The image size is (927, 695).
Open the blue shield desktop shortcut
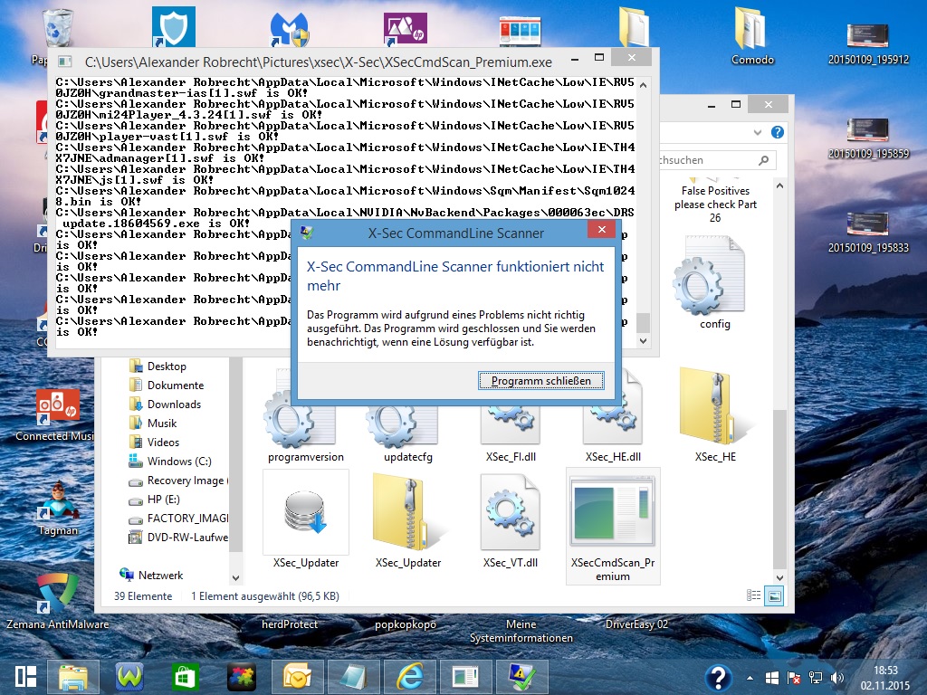click(173, 26)
